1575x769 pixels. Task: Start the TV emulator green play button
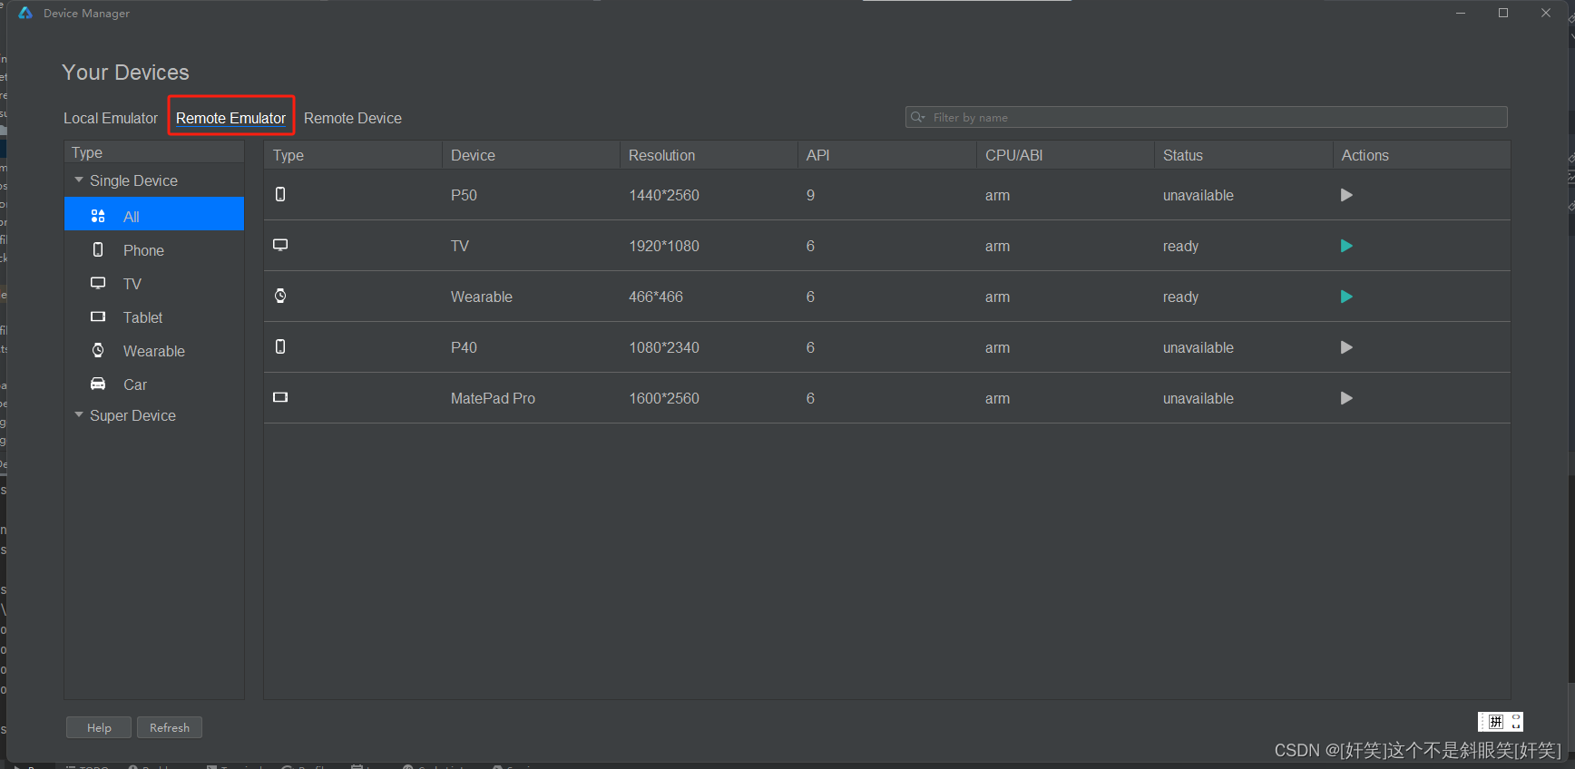coord(1346,246)
